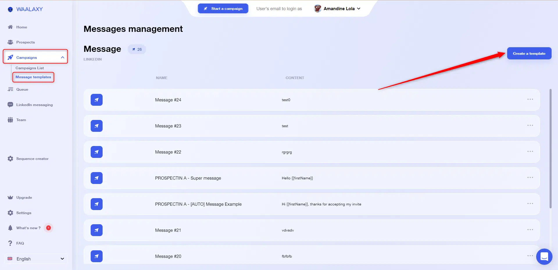This screenshot has height=270, width=558.
Task: Open the three-dot menu for Message #20
Action: pos(530,256)
